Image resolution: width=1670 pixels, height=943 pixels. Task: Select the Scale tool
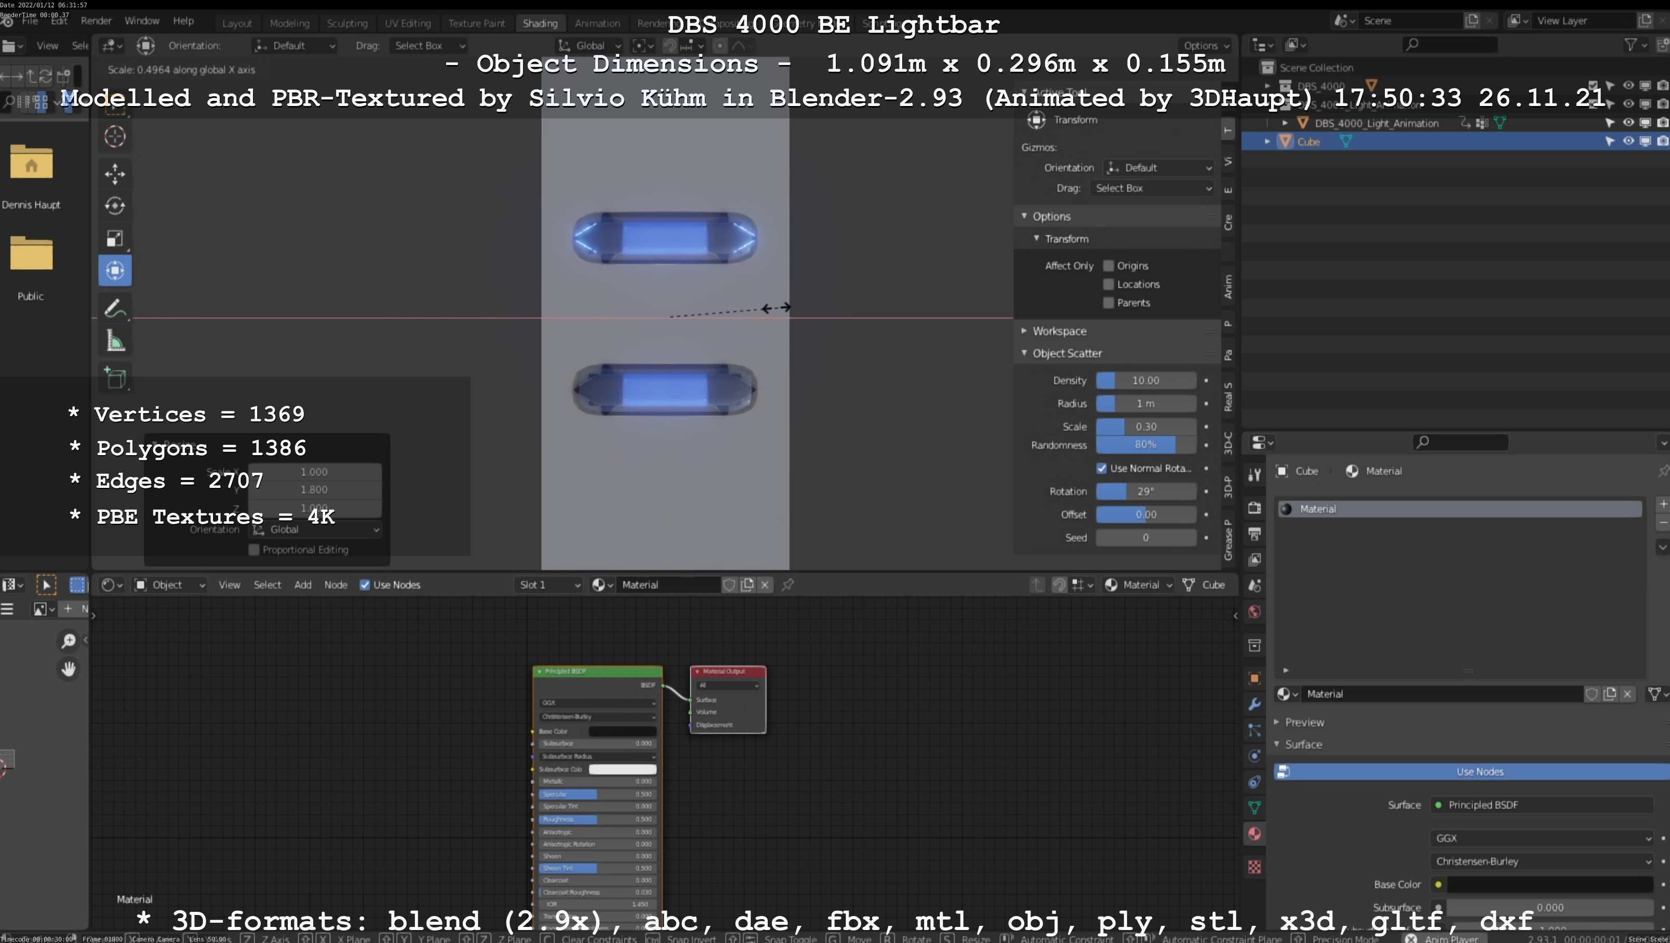click(x=115, y=238)
